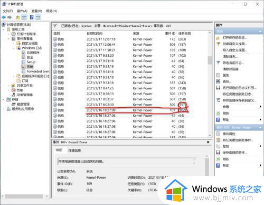Click the 共享文件夹 folder icon in the tree
Screen dimensions: 264x205
point(14,86)
